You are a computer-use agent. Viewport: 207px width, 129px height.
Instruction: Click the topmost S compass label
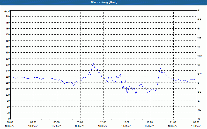click(199, 11)
